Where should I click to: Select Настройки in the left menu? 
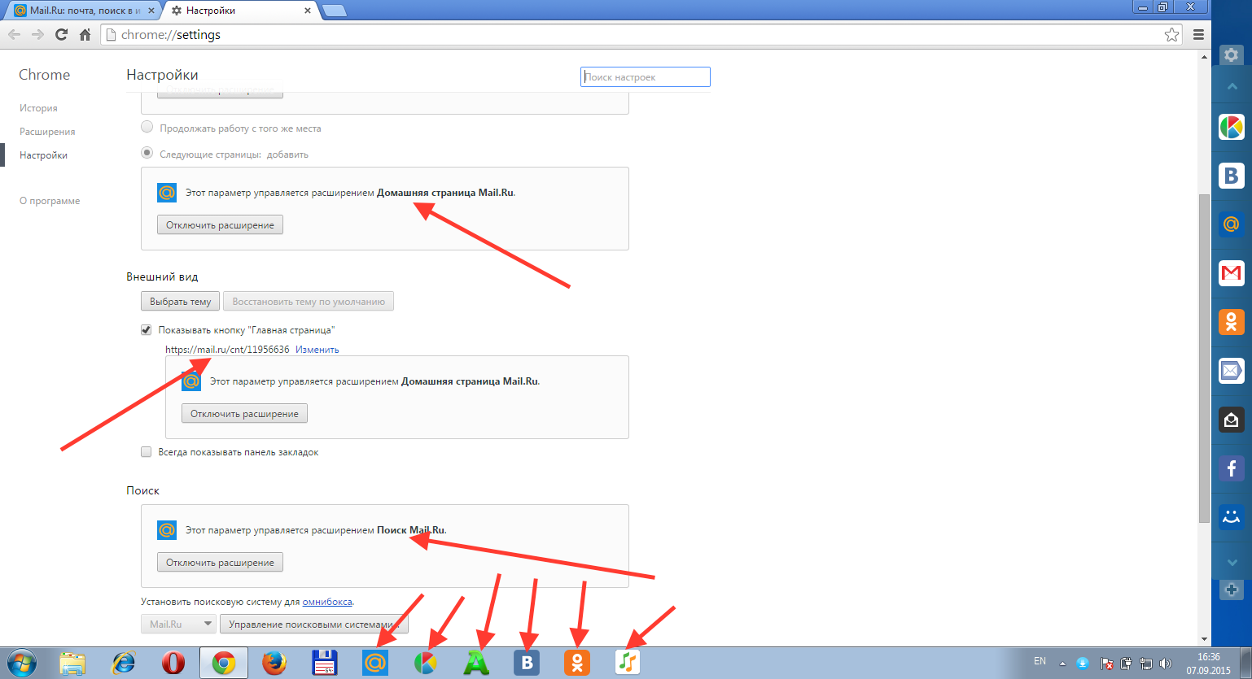point(43,155)
